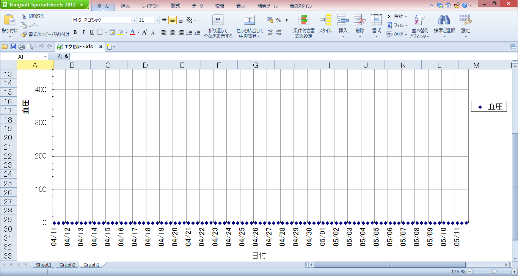518x276 pixels.
Task: Apply percent style with the % icon
Action: (x=278, y=20)
